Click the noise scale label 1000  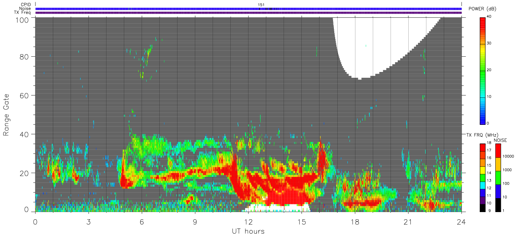(507, 170)
